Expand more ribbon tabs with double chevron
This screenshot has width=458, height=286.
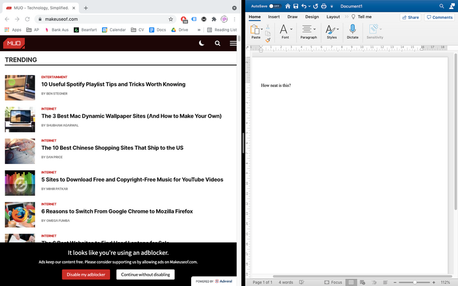pos(346,17)
